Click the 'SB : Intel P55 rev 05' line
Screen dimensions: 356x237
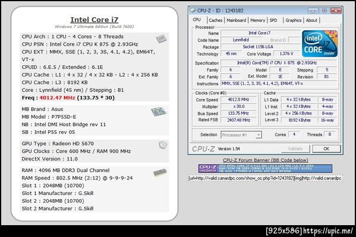pyautogui.click(x=49, y=132)
